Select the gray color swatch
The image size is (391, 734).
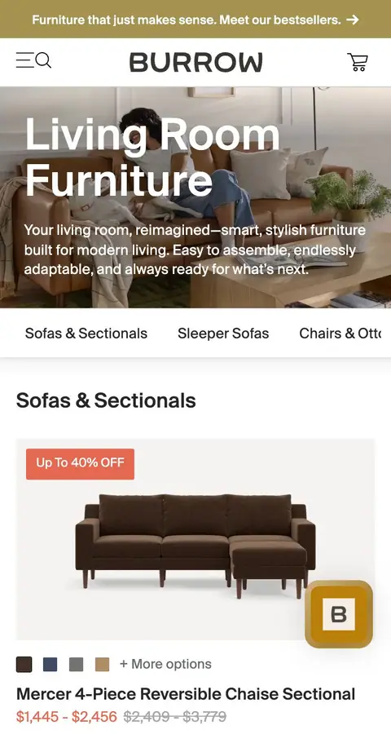[x=77, y=664]
